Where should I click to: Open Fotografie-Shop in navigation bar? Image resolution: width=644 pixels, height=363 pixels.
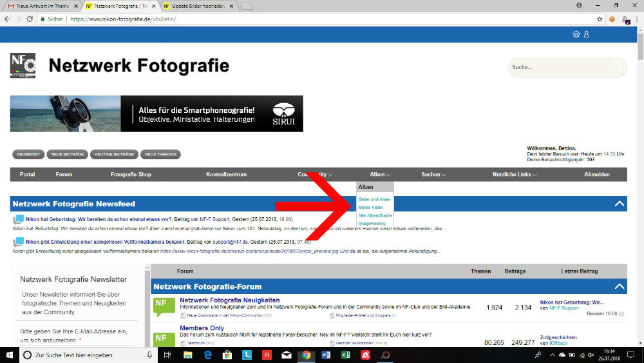tap(131, 174)
